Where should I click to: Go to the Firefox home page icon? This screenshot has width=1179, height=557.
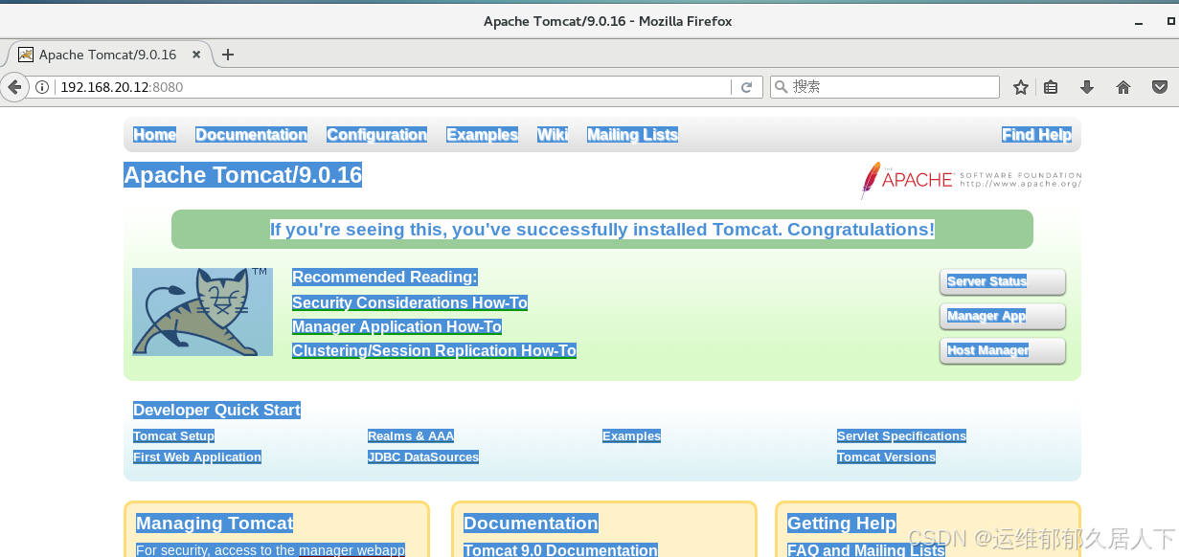pyautogui.click(x=1123, y=87)
